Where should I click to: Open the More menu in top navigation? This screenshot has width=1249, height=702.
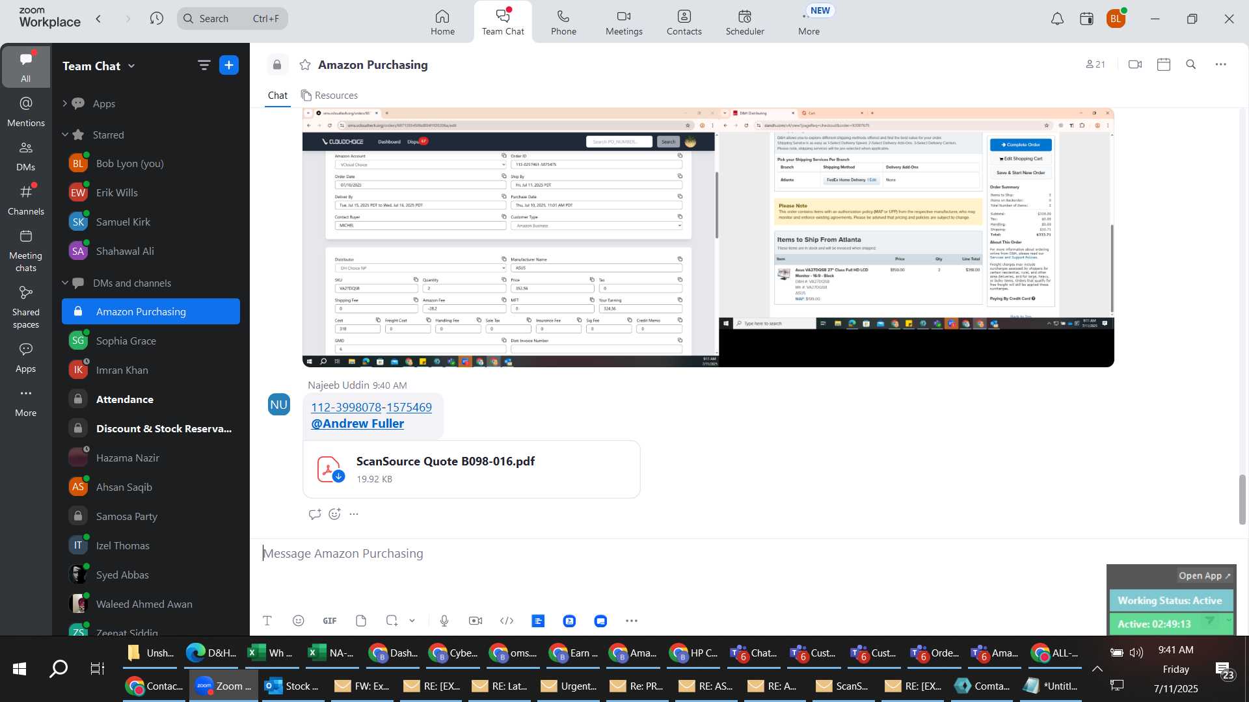809,22
